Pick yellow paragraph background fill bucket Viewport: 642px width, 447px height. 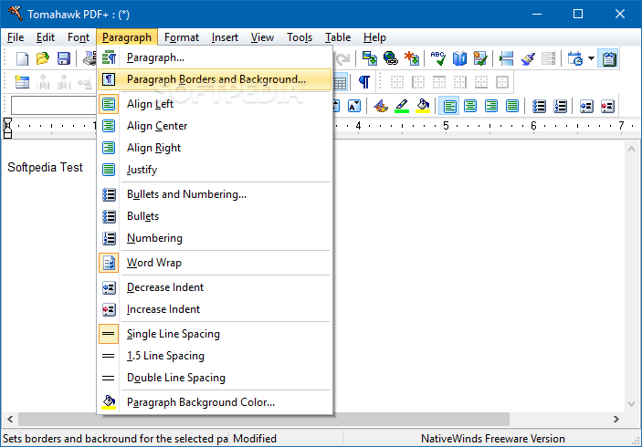[423, 107]
